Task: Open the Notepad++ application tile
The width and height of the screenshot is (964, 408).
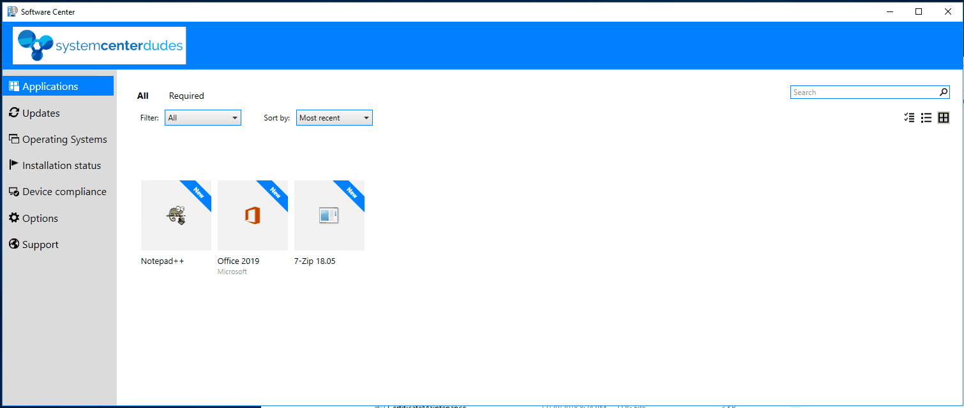Action: click(176, 215)
